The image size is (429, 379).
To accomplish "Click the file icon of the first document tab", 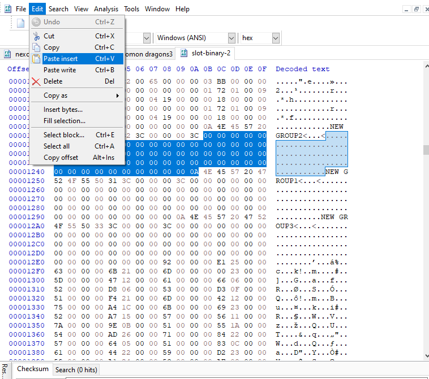I will coord(7,54).
